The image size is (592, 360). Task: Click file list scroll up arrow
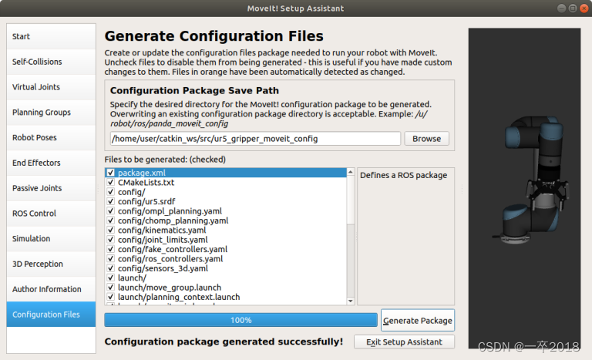tap(351, 172)
